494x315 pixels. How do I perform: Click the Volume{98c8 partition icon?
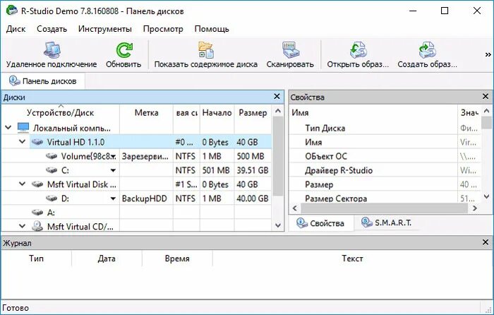pyautogui.click(x=52, y=156)
